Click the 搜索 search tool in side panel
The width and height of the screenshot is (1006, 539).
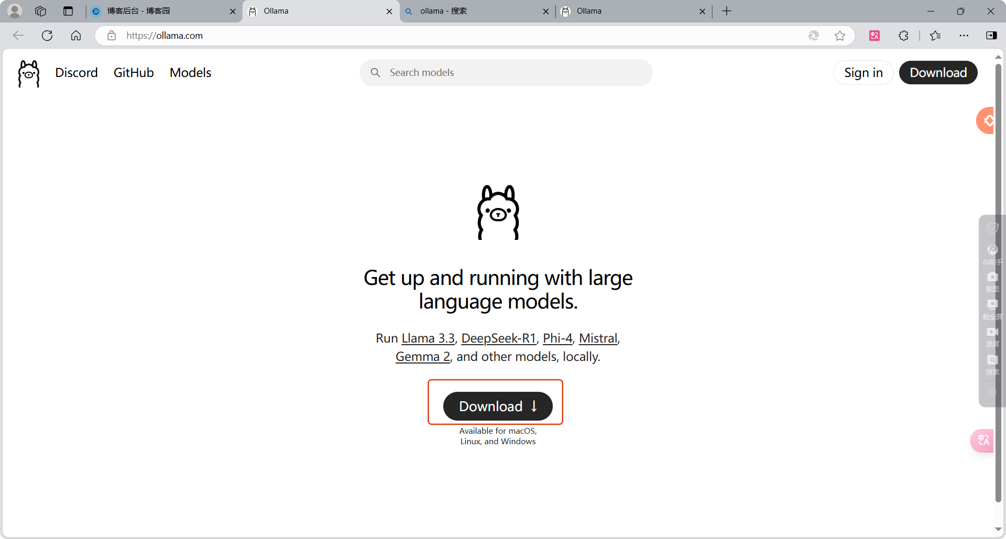pyautogui.click(x=992, y=365)
